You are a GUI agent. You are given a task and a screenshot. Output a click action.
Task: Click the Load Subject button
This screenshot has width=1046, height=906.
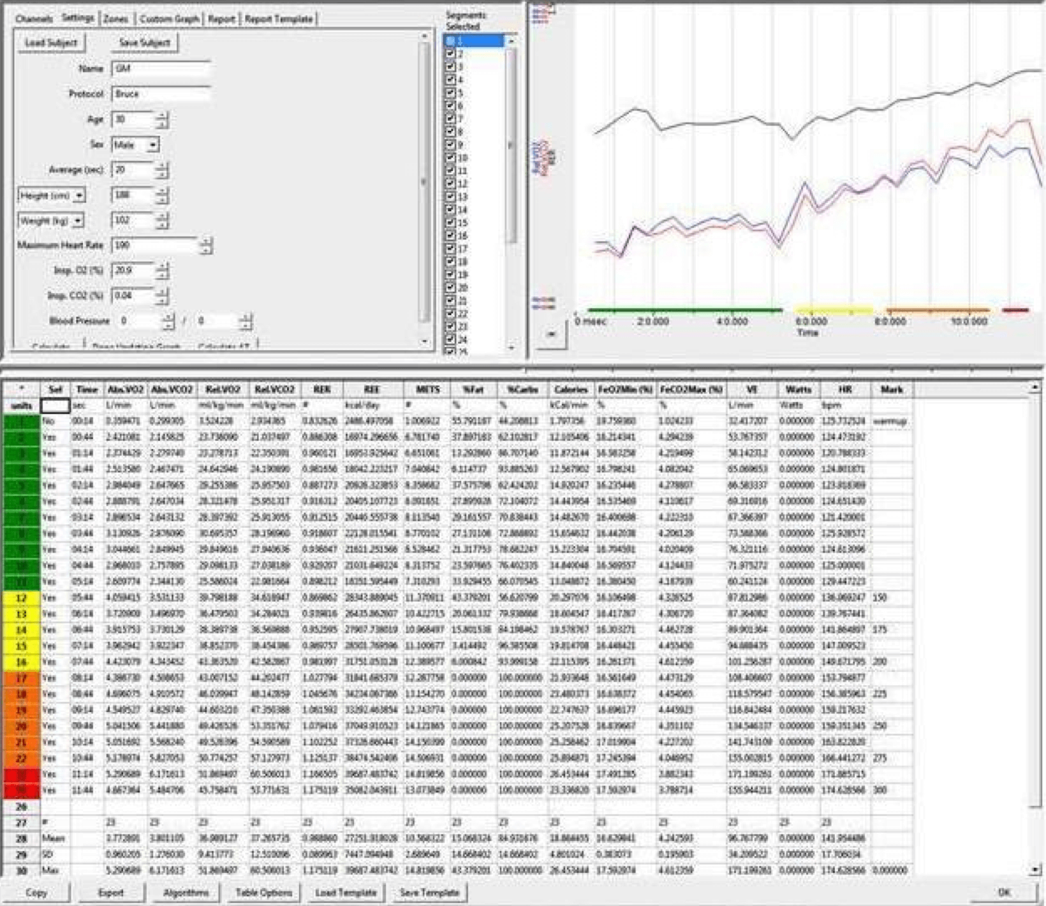click(51, 43)
